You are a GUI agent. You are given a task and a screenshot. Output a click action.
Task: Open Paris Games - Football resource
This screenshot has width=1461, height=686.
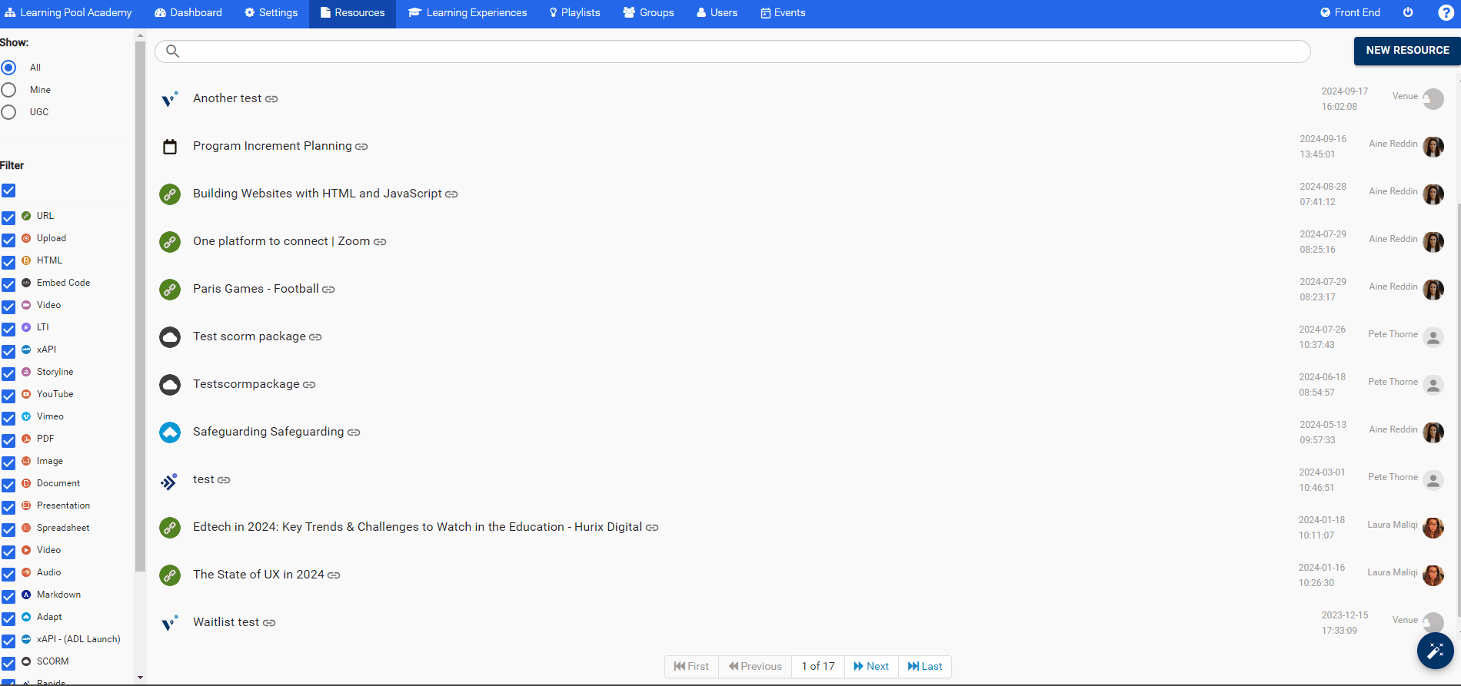click(x=255, y=289)
